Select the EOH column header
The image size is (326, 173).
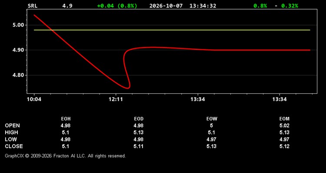66,119
